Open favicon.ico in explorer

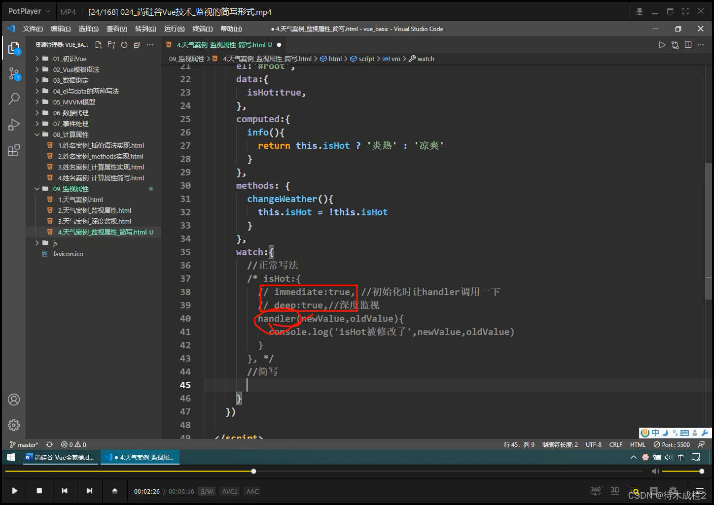coord(68,254)
